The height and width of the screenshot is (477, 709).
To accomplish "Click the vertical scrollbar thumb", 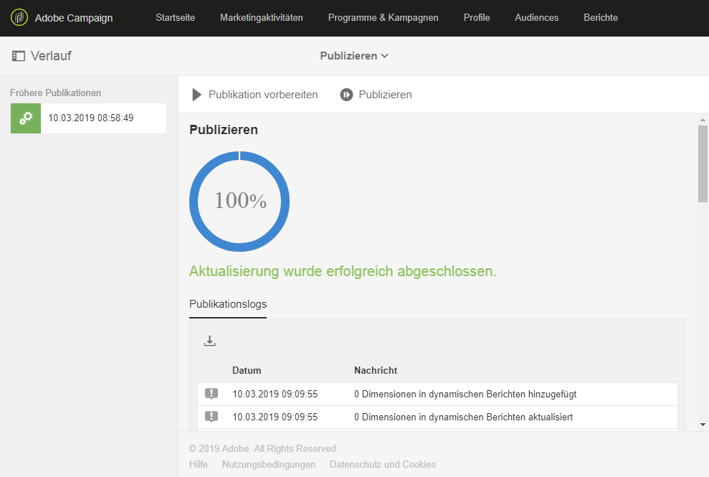I will (x=703, y=164).
